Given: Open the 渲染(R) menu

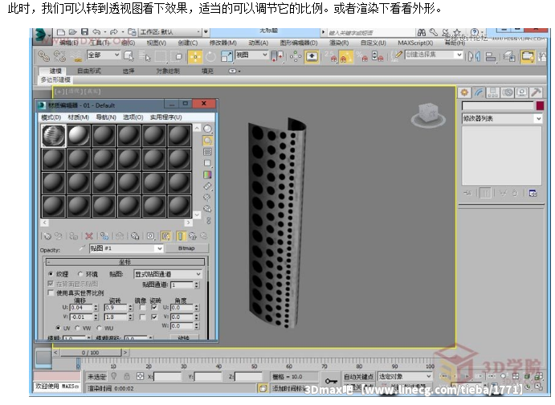Looking at the screenshot, I should coord(339,43).
